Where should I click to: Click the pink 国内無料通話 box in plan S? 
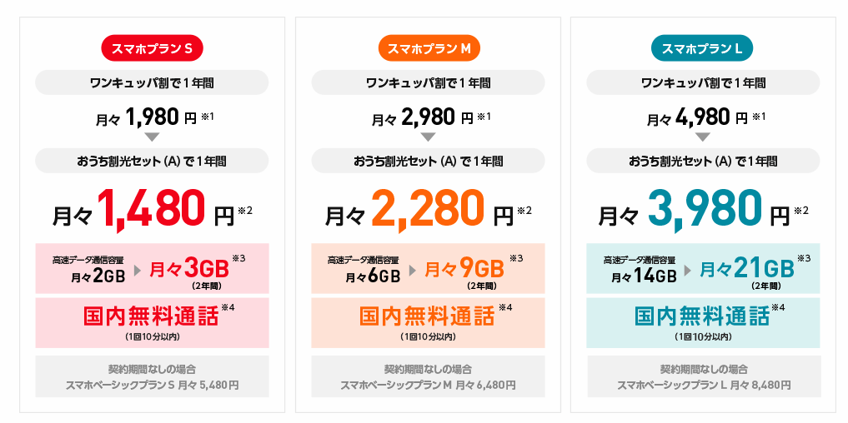point(152,322)
